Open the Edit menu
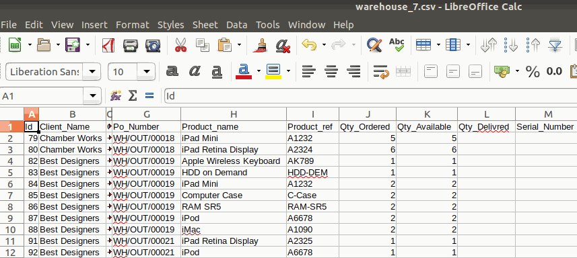The width and height of the screenshot is (577, 258). coord(34,25)
